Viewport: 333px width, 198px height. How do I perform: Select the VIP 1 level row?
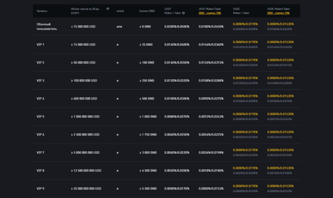coord(40,44)
